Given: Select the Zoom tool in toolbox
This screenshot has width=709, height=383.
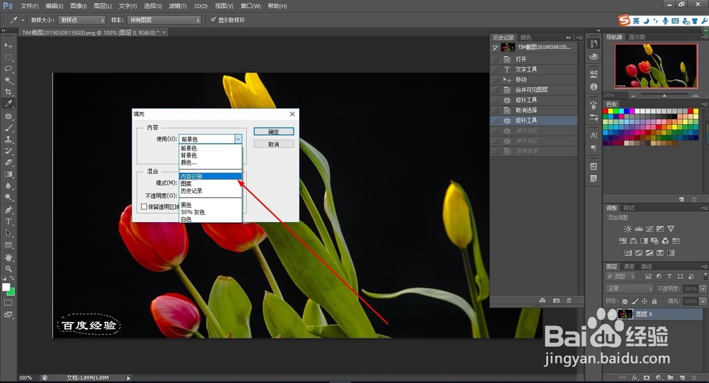Looking at the screenshot, I should point(8,269).
